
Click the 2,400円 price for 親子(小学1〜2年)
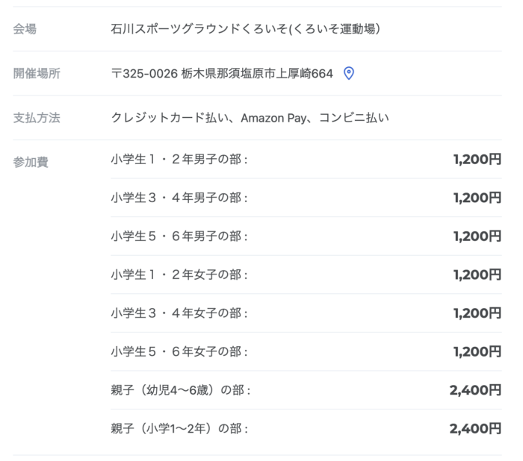[x=475, y=429]
